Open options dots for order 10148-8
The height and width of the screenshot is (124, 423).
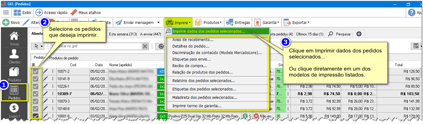coord(52,108)
